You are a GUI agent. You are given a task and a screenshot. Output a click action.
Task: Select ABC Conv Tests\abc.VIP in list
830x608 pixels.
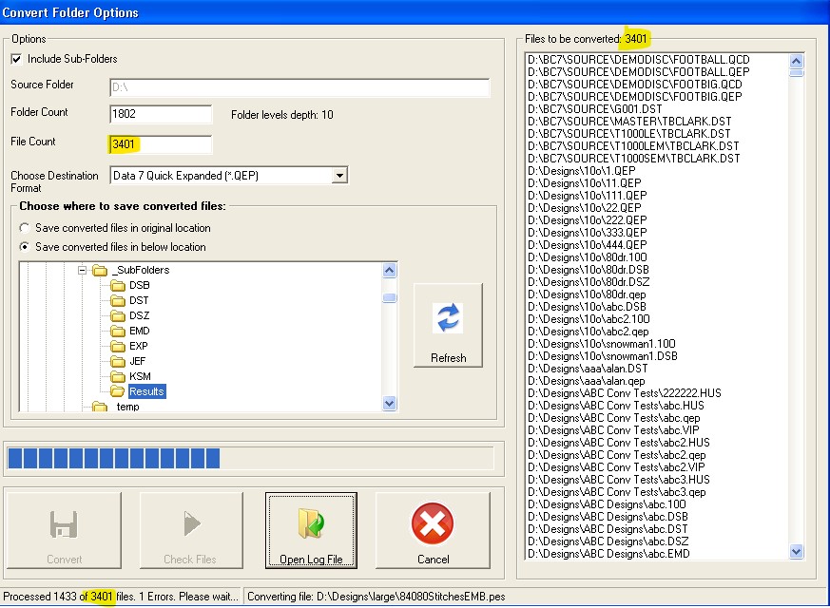pos(613,430)
